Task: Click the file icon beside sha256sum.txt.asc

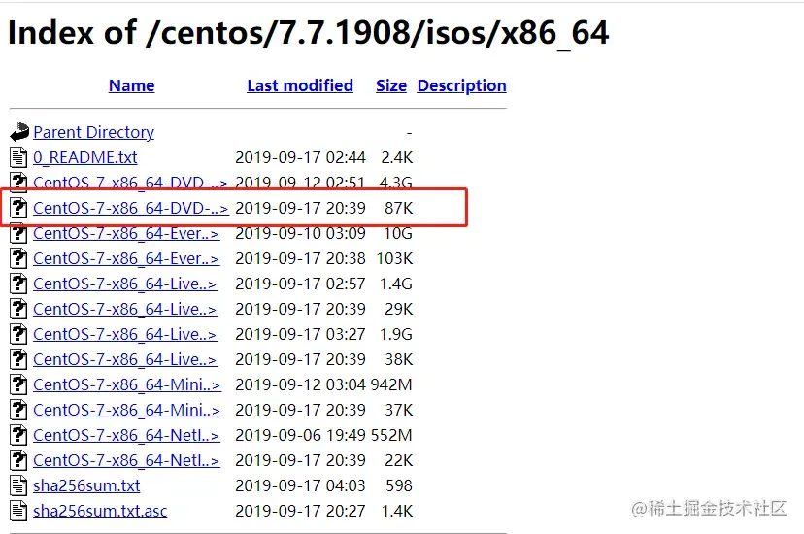Action: click(19, 511)
